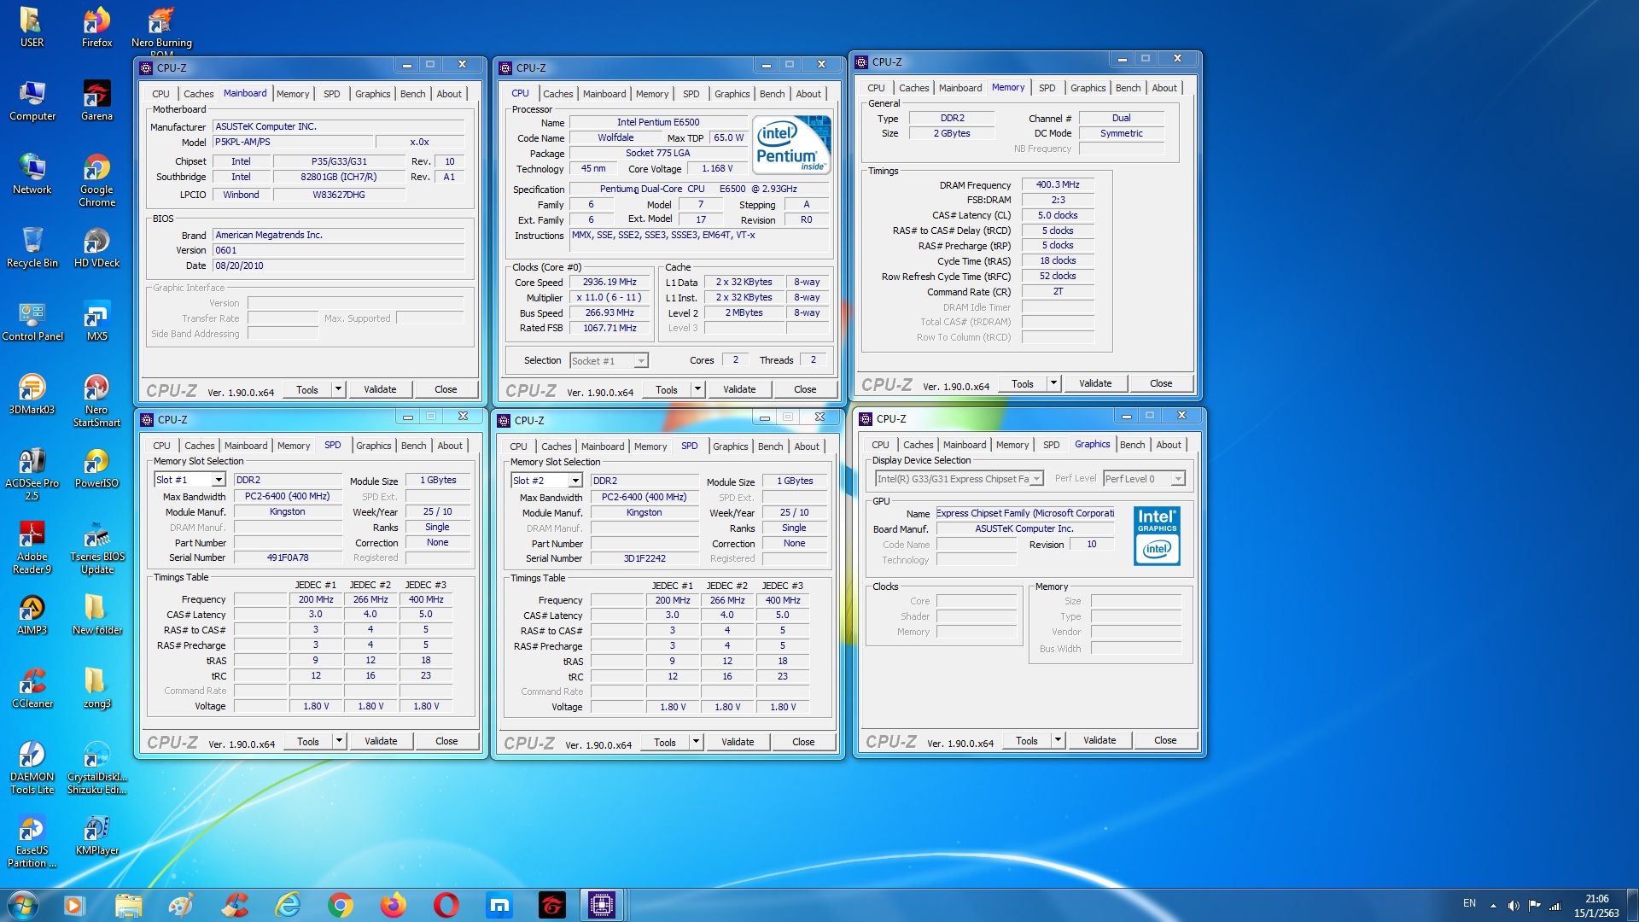Click the Tools button in the Memory timings window

1022,383
